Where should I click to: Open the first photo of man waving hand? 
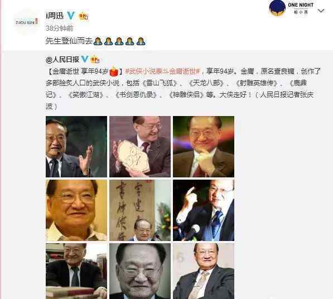coord(76,147)
